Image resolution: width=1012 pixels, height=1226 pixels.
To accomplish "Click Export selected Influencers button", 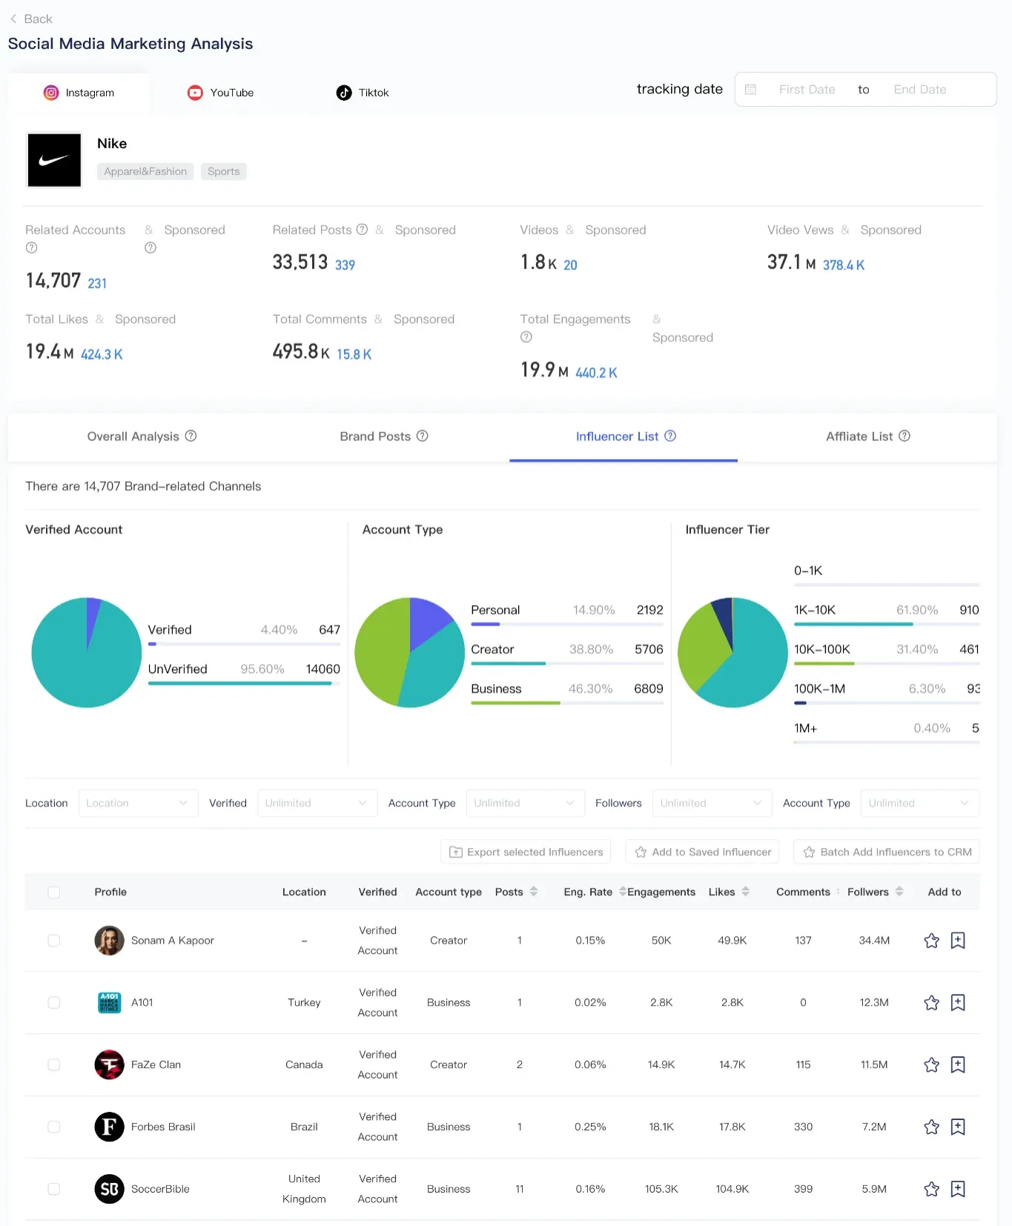I will [526, 852].
